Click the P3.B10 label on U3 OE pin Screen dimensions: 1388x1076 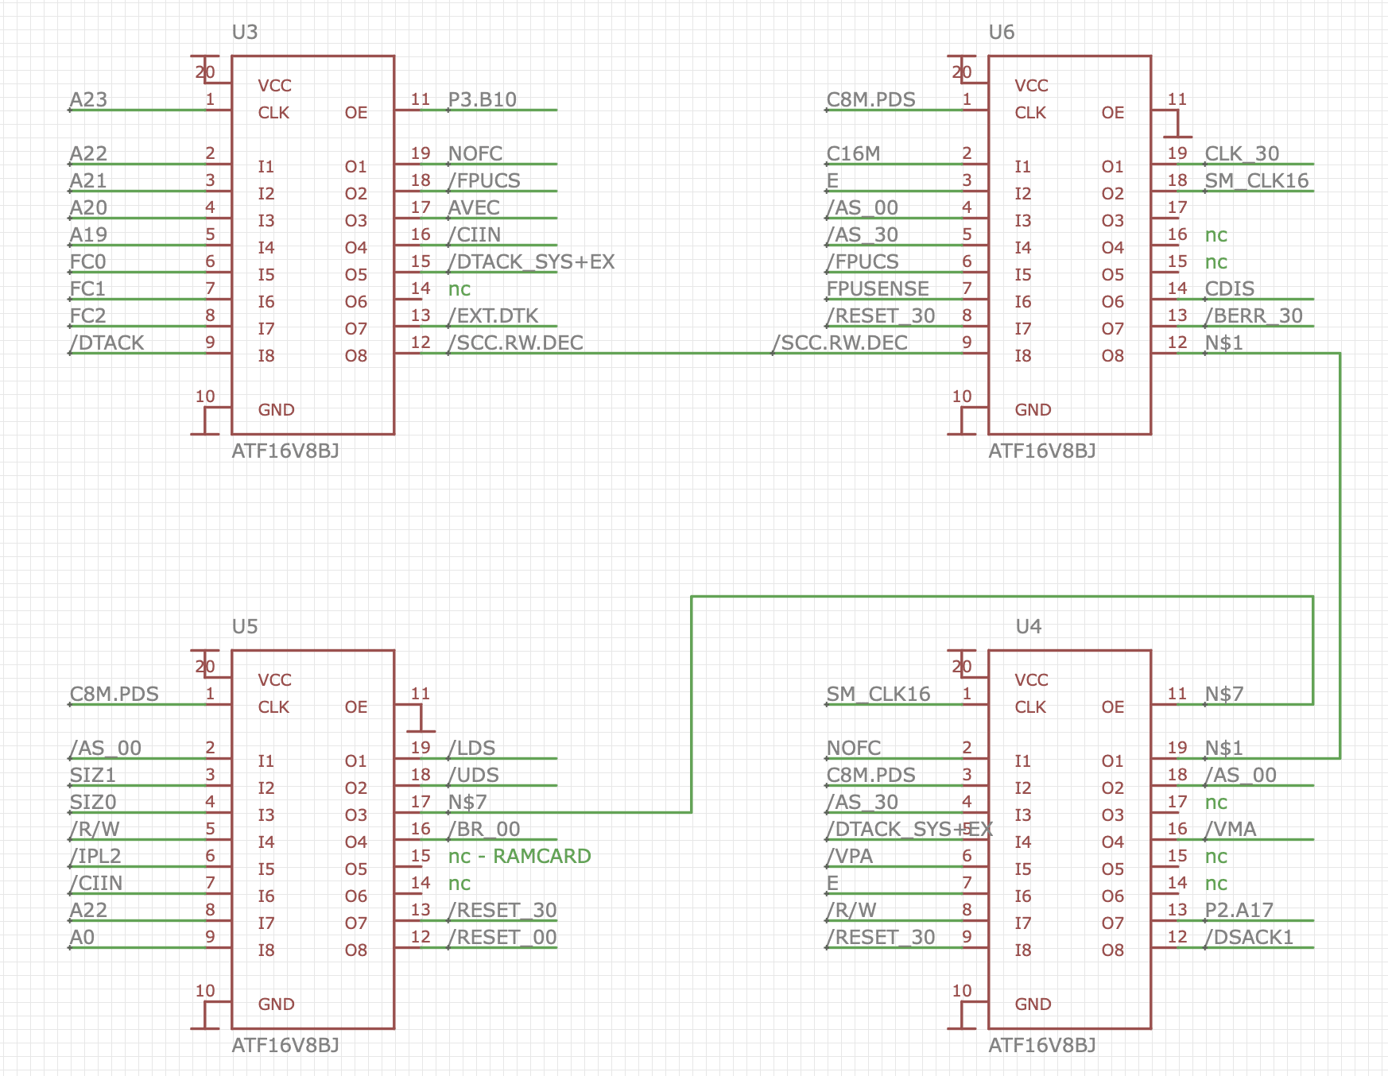pyautogui.click(x=483, y=99)
